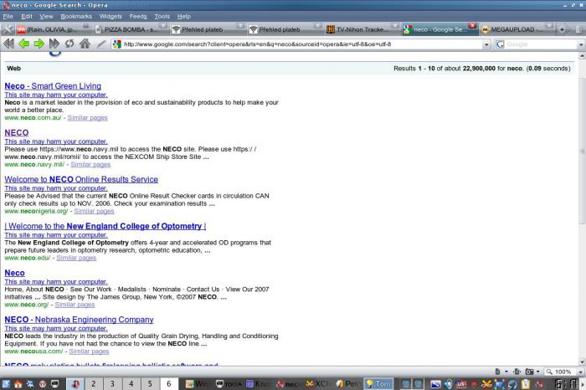Click the 'Tom' taskbar window button
The width and height of the screenshot is (586, 390).
[x=378, y=384]
